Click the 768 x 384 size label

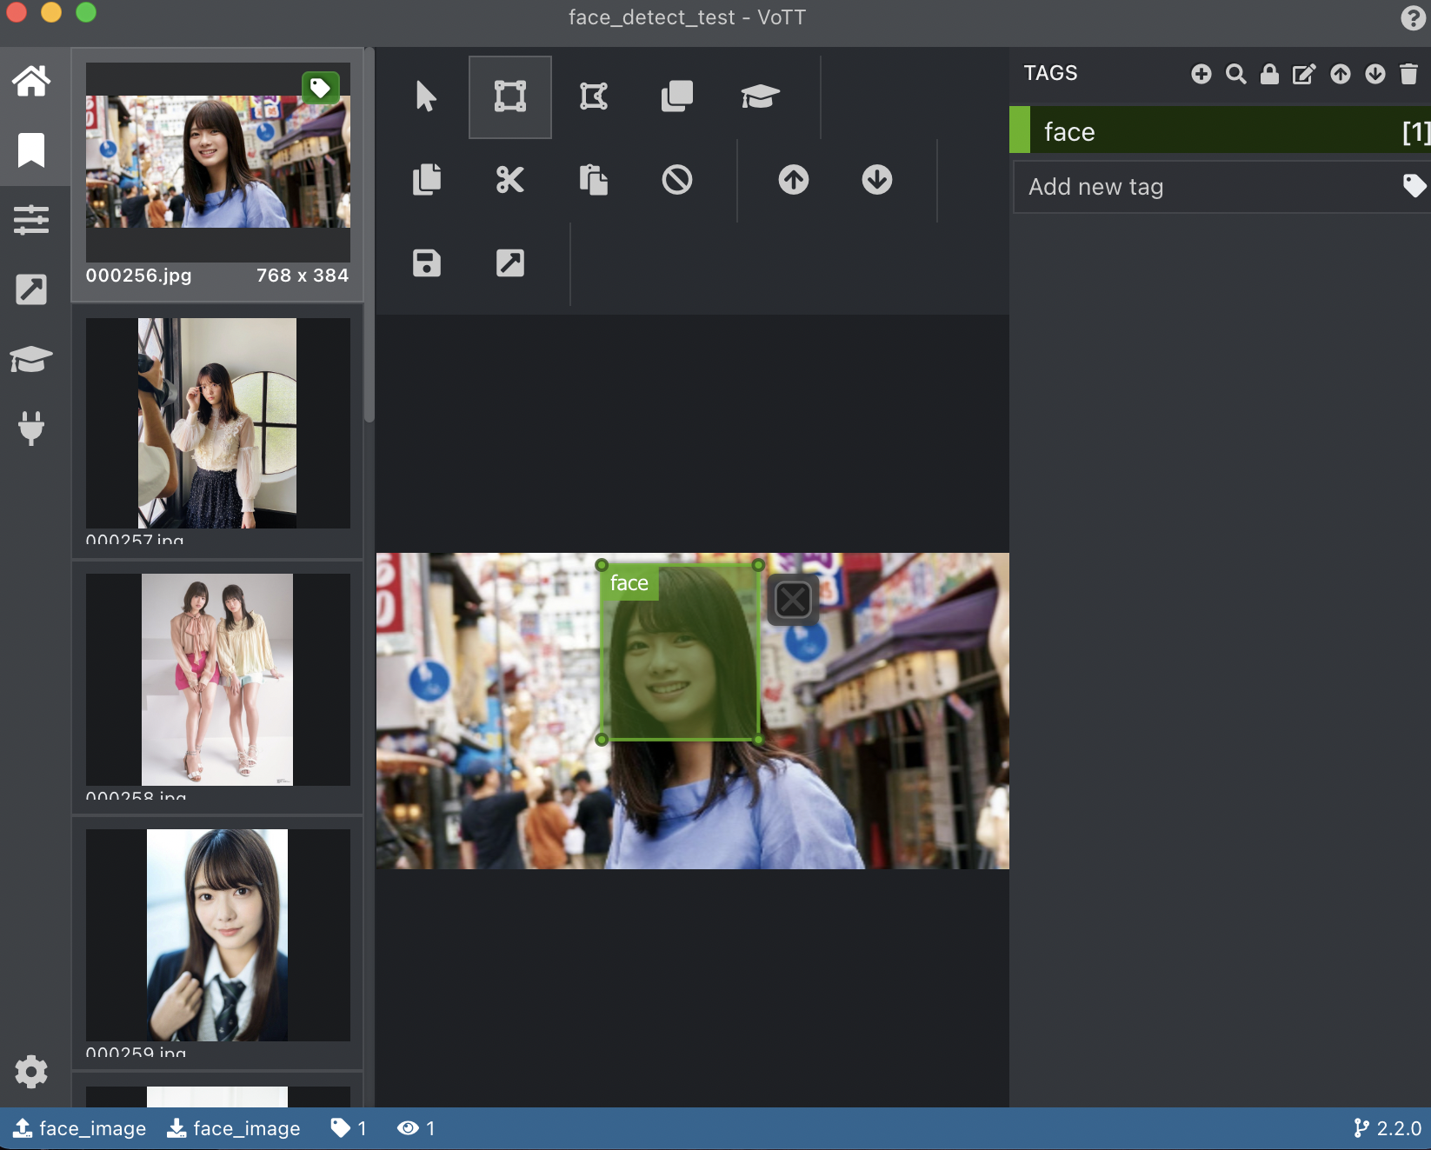tap(303, 276)
